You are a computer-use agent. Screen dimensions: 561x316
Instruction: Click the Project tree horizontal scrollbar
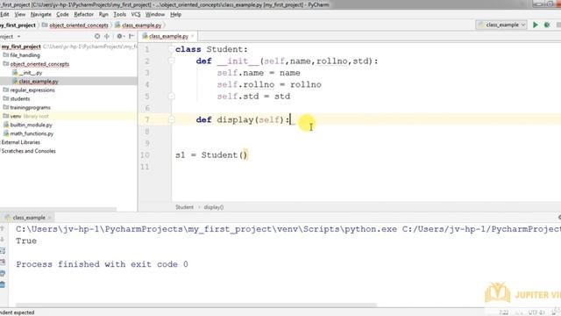(x=59, y=209)
